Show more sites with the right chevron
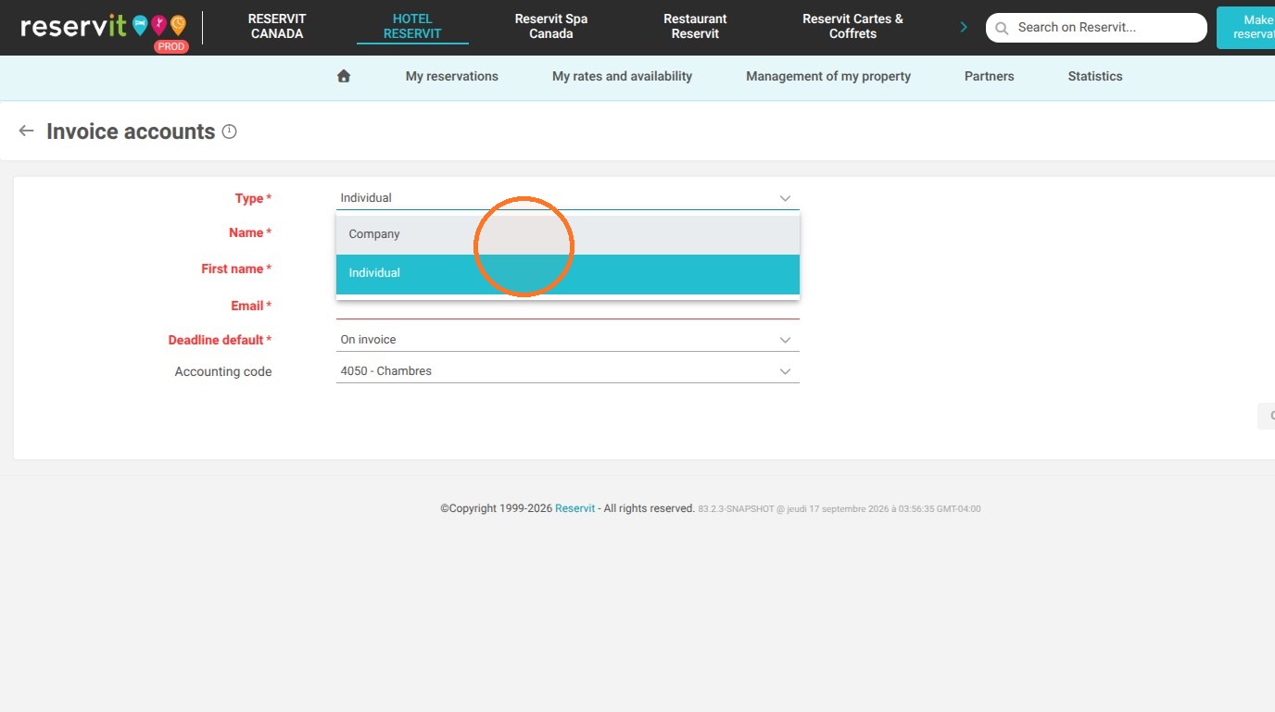This screenshot has height=712, width=1275. click(964, 27)
